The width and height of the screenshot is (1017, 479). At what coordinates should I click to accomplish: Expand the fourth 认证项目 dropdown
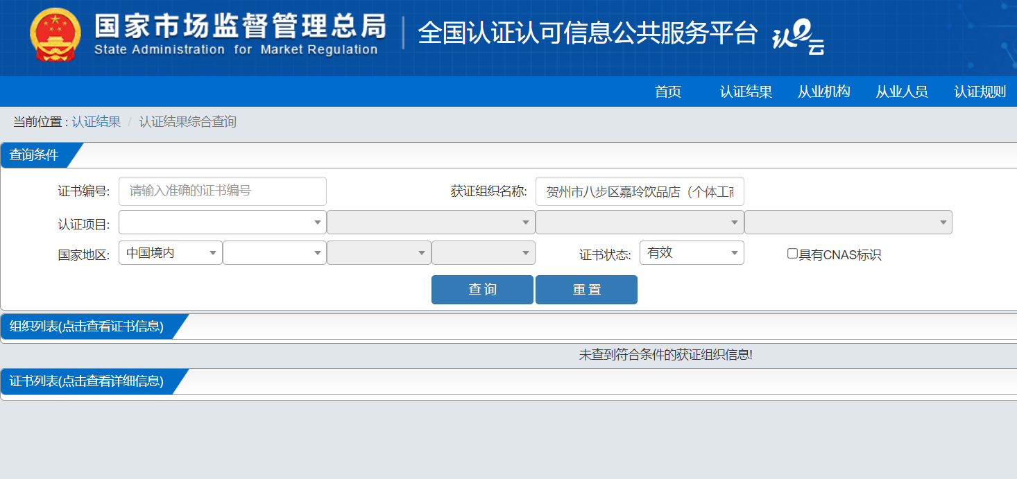tap(848, 223)
